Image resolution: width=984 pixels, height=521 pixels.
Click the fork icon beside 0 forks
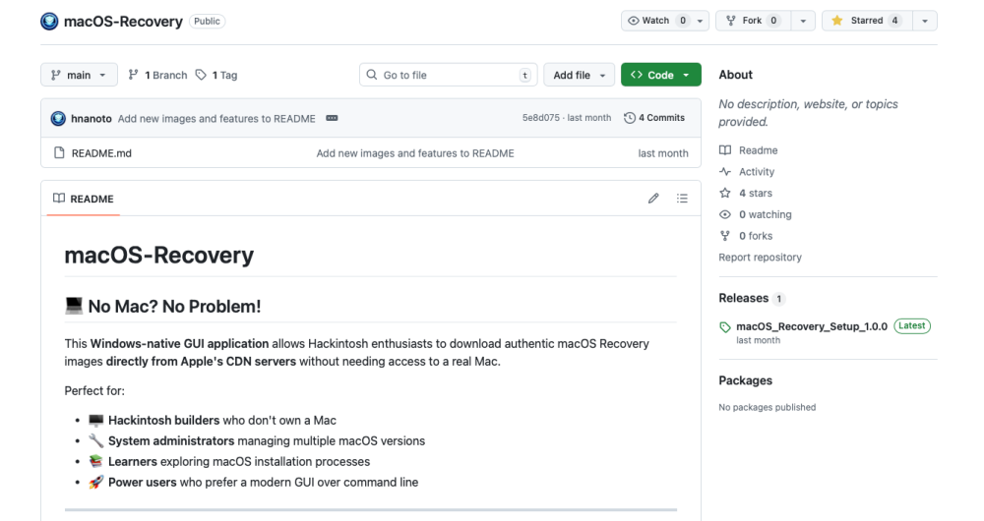point(725,236)
